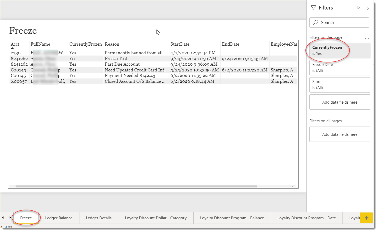The image size is (378, 232).
Task: Switch to the Ledger Balance tab
Action: click(x=59, y=218)
